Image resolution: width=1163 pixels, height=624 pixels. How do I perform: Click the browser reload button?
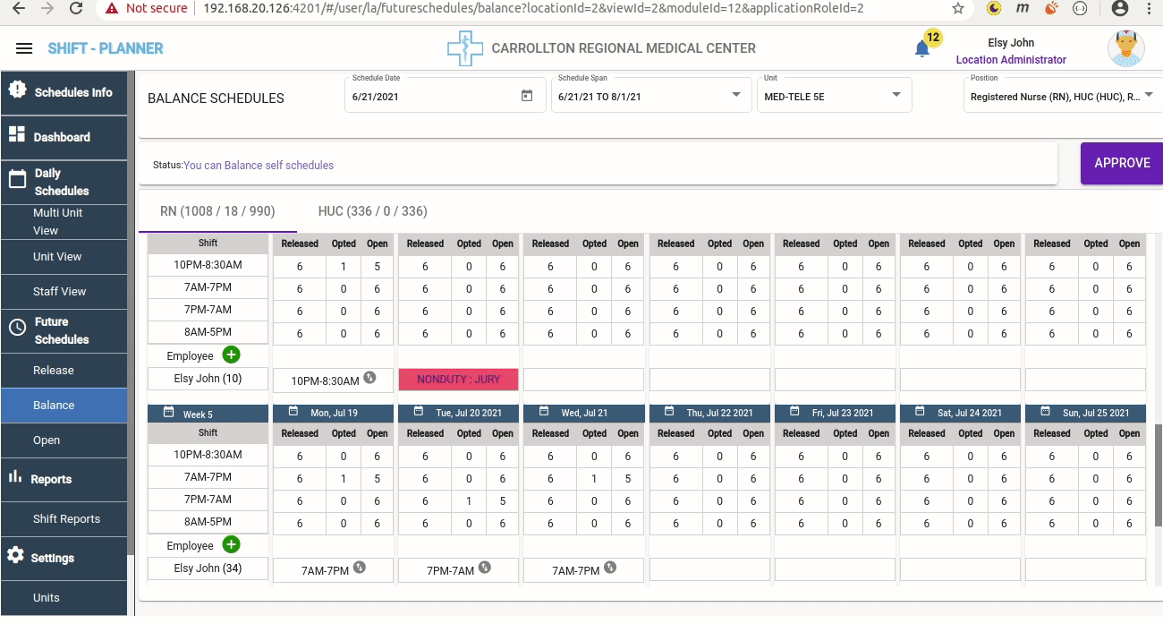tap(77, 8)
